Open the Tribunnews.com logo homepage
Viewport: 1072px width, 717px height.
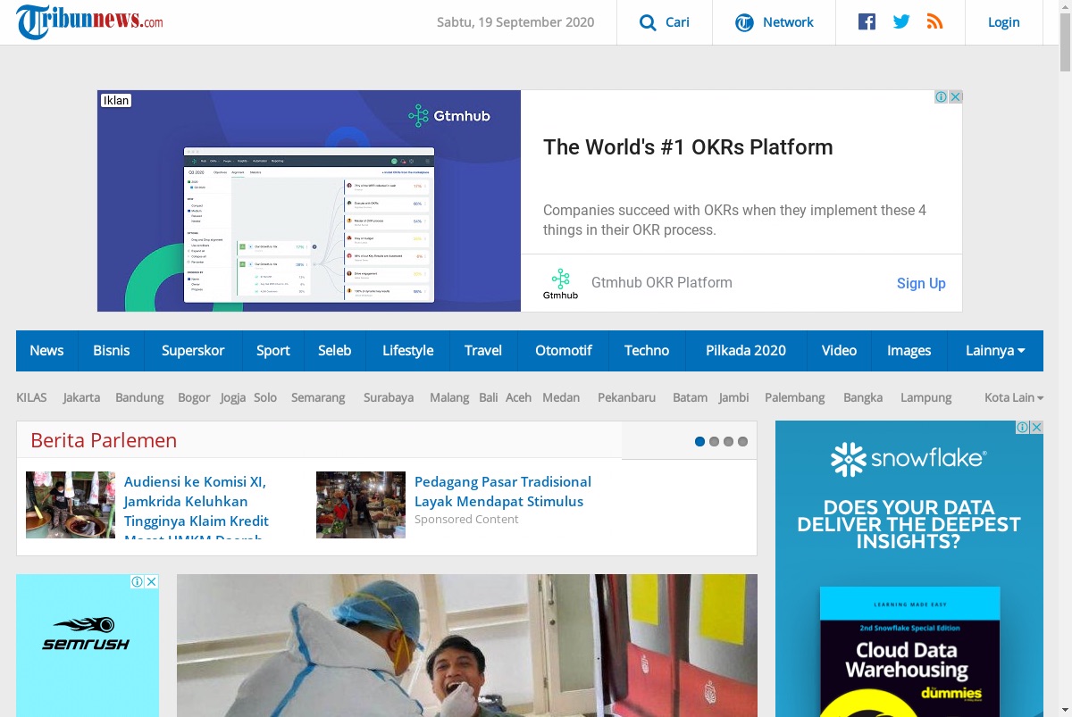89,21
